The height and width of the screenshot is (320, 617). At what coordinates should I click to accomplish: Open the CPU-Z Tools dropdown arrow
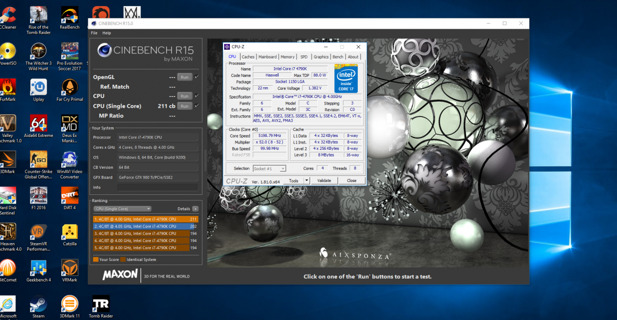[x=307, y=181]
